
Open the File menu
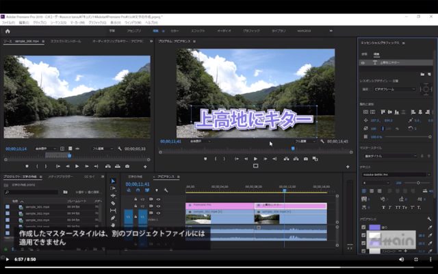click(8, 23)
